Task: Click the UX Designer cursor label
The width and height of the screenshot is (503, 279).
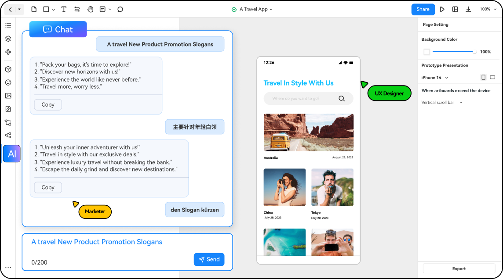Action: (389, 93)
